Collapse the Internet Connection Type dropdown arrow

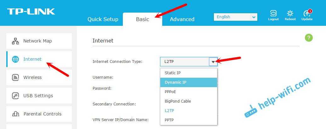213,62
